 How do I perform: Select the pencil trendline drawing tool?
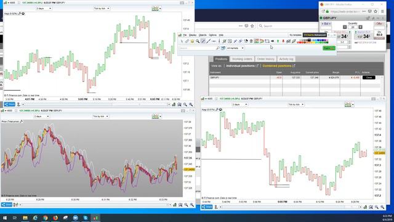click(203, 41)
